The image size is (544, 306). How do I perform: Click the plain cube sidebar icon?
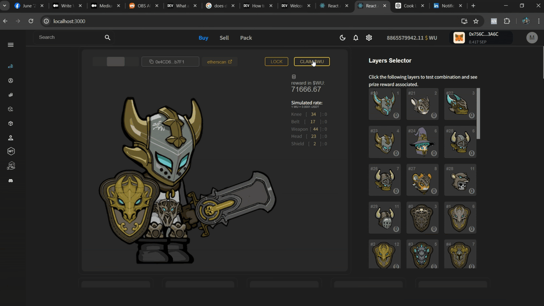[11, 124]
